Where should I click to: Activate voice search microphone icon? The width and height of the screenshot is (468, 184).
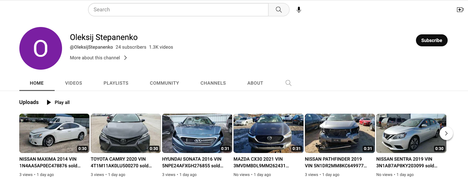299,10
